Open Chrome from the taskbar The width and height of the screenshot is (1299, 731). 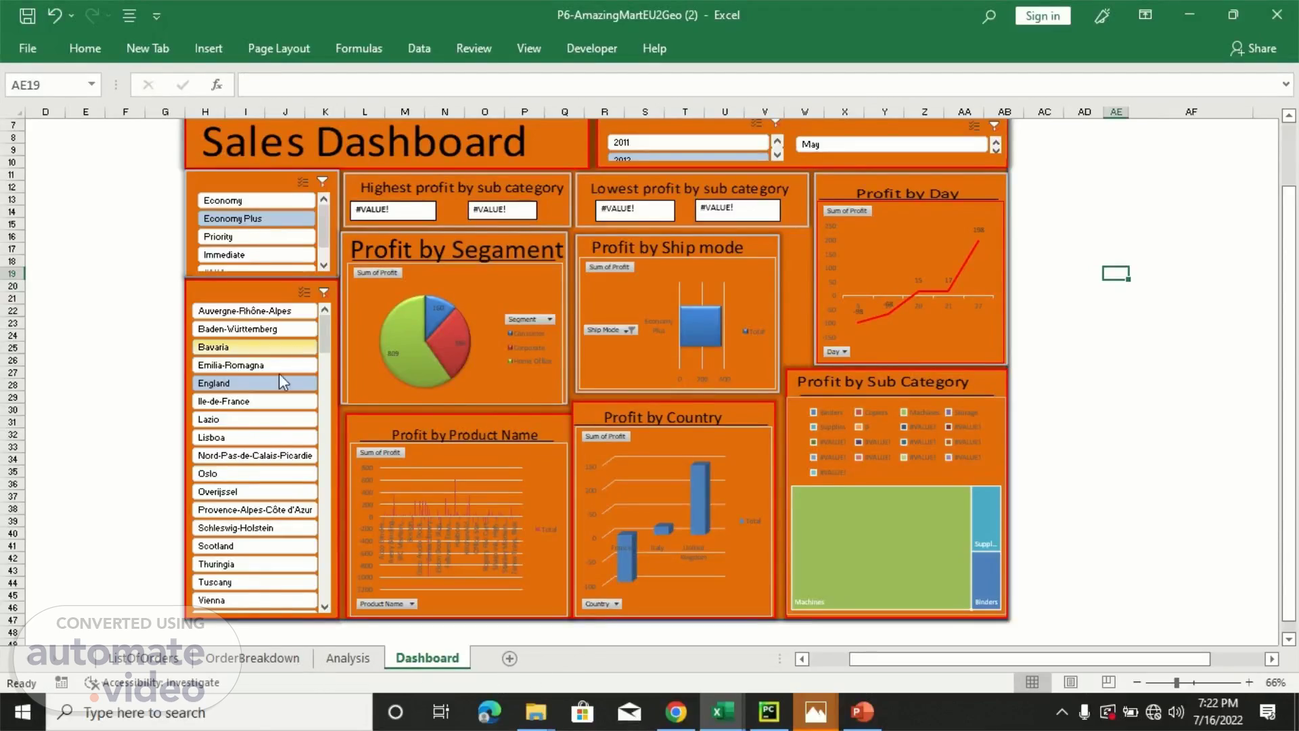[675, 712]
